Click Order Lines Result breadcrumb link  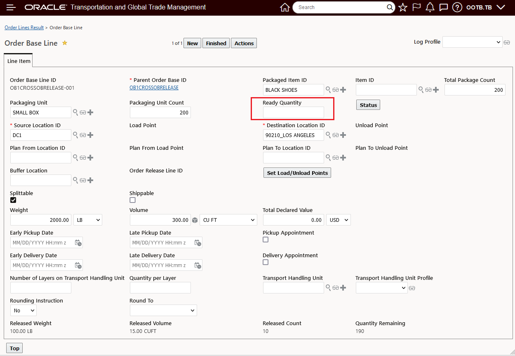(x=24, y=28)
